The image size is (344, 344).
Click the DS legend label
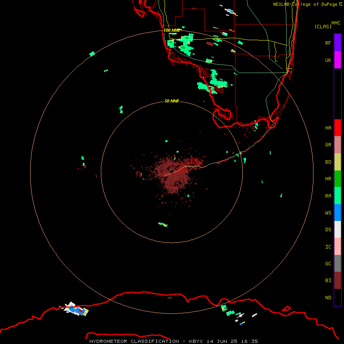click(328, 230)
